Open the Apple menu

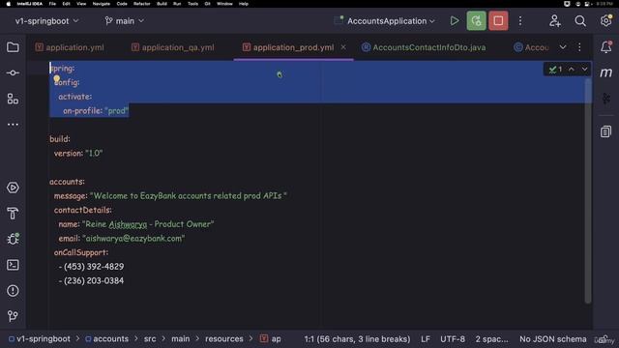pos(9,4)
